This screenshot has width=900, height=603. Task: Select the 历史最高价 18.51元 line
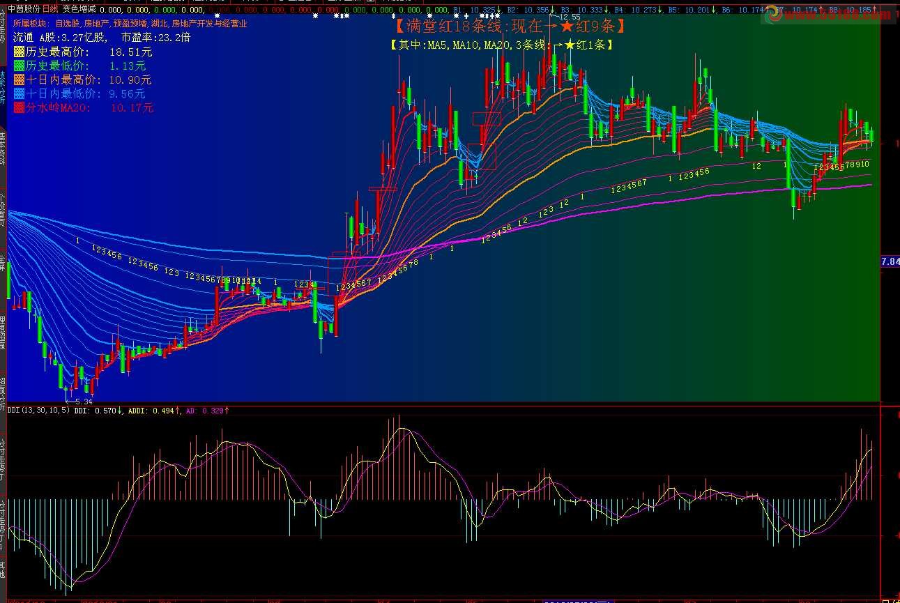point(84,52)
